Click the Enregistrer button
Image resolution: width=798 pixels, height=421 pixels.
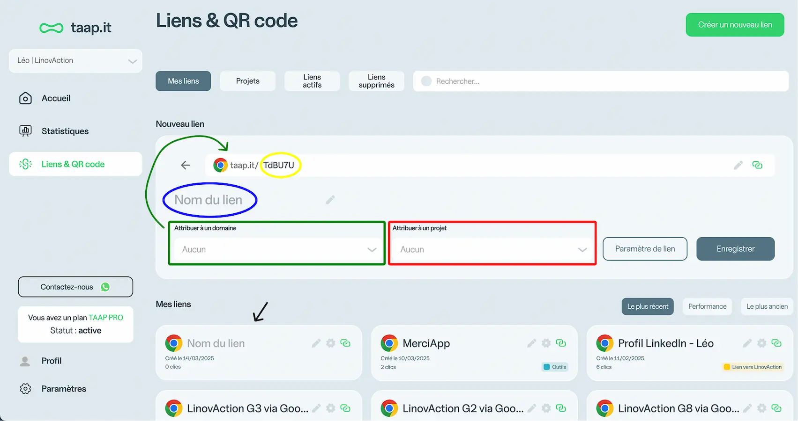735,249
